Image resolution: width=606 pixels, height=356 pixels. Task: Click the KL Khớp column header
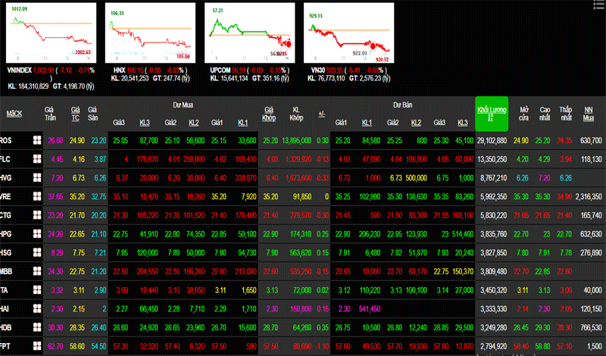tap(296, 114)
